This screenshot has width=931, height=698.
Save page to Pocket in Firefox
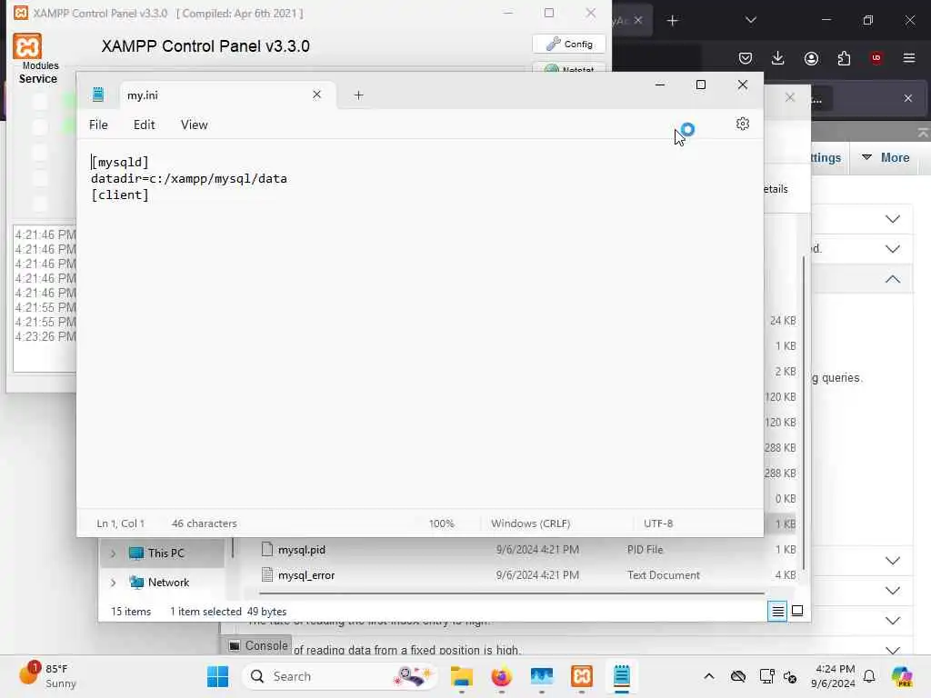[x=746, y=58]
